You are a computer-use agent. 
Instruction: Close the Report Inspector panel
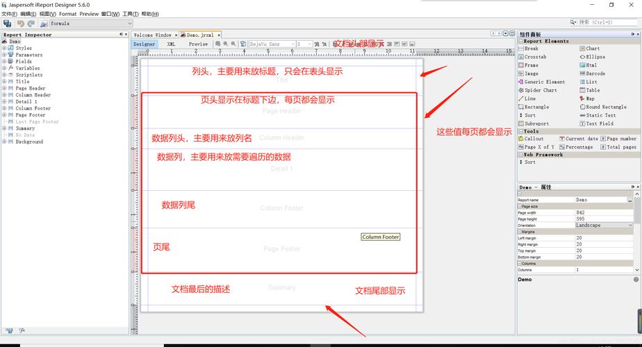point(126,35)
